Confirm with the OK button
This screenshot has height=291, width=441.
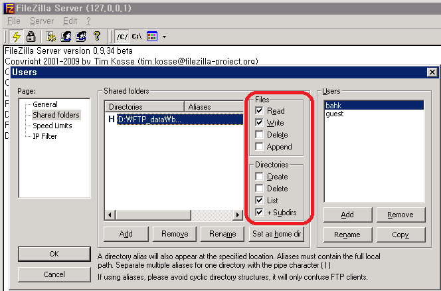(x=54, y=254)
